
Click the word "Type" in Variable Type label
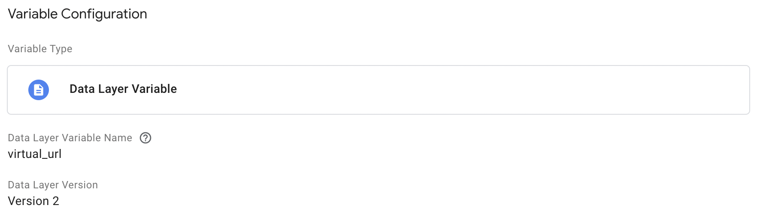[61, 49]
